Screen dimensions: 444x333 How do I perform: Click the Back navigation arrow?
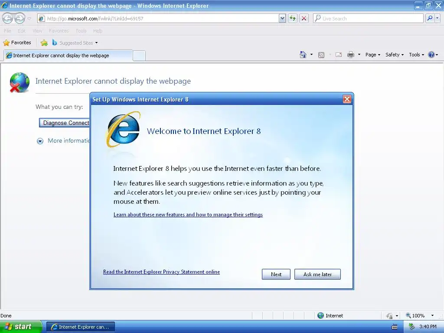pos(8,18)
